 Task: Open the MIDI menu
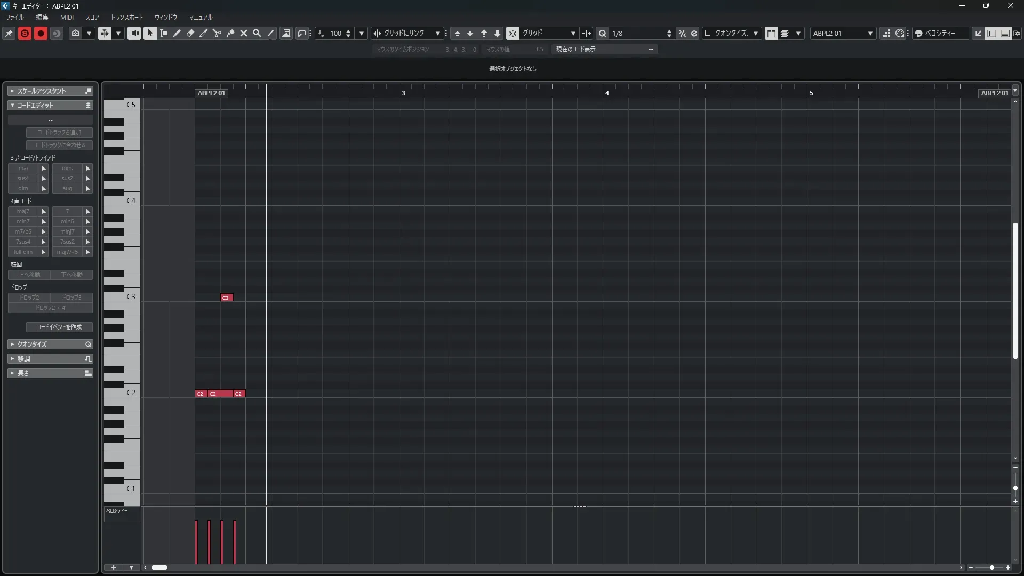tap(67, 17)
